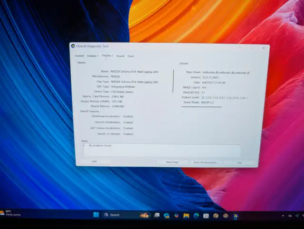Image resolution: width=304 pixels, height=229 pixels.
Task: Click the Next Page button
Action: (172, 162)
